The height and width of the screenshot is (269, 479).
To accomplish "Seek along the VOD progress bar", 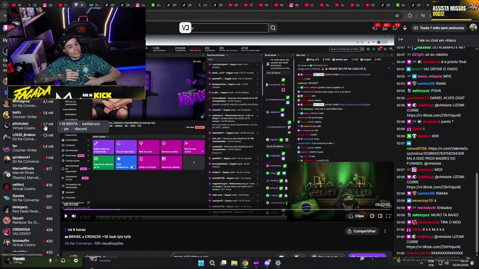I will [227, 210].
